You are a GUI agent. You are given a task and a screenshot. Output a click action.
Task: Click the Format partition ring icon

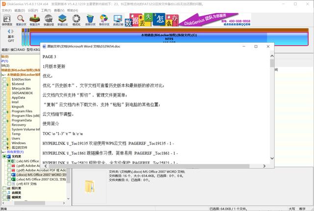[77, 20]
